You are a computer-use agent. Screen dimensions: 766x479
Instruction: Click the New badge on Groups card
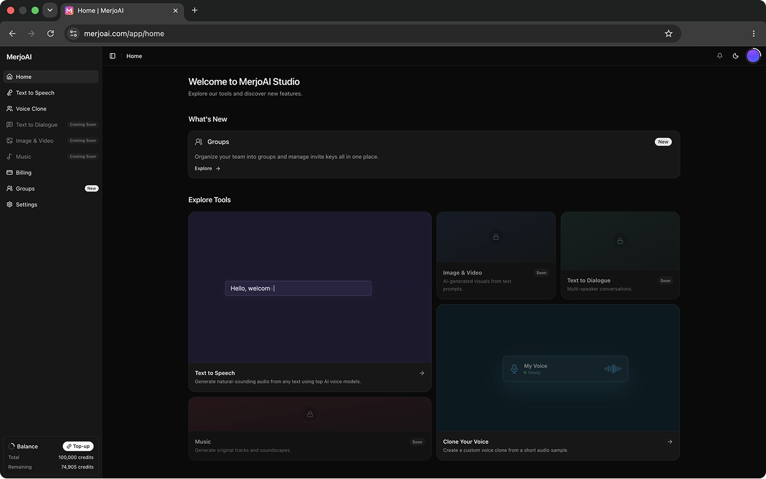[x=663, y=142]
